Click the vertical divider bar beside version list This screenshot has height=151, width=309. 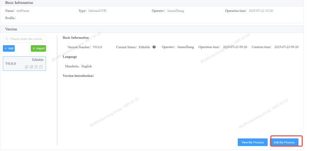point(57,90)
